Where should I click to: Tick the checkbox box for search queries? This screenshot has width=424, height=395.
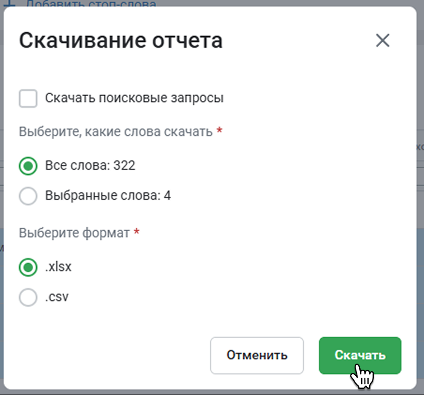coord(28,99)
